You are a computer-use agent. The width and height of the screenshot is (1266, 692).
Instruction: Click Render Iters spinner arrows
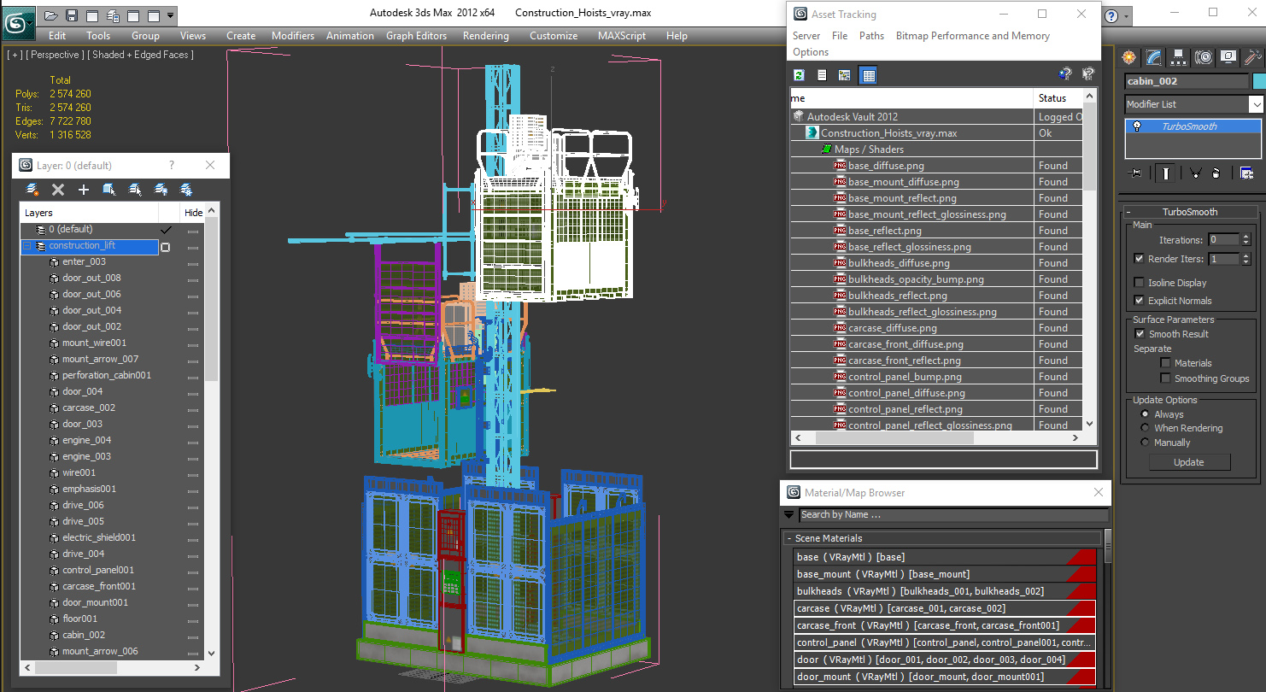[x=1246, y=259]
